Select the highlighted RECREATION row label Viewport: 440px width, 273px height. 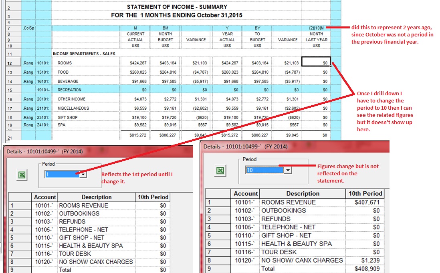pyautogui.click(x=69, y=90)
